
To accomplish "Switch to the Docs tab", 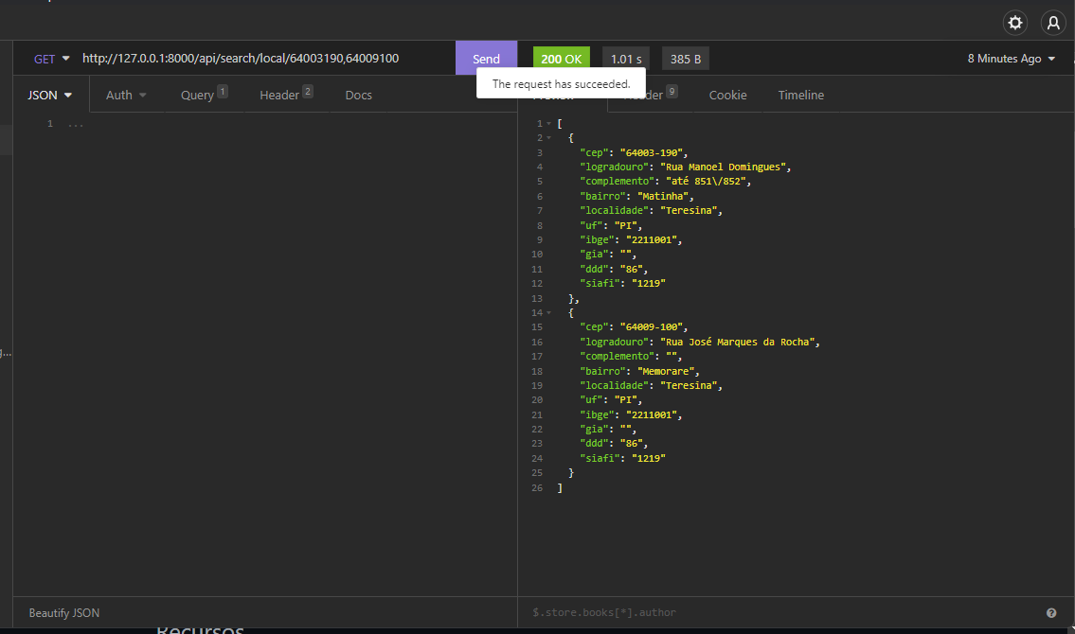I will 358,95.
